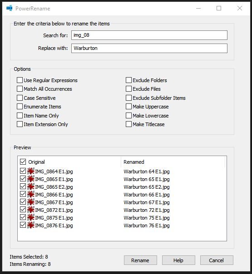Image resolution: width=252 pixels, height=274 pixels.
Task: Turn on Case Sensitive matching
Action: click(x=20, y=98)
